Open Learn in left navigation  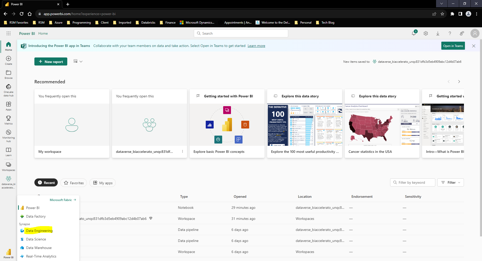coord(9,152)
